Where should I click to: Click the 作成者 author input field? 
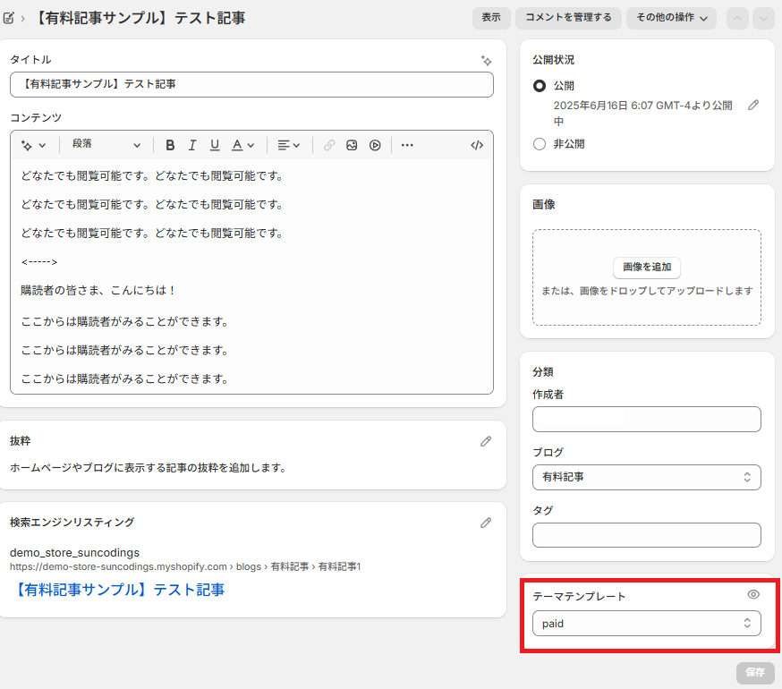[x=646, y=419]
